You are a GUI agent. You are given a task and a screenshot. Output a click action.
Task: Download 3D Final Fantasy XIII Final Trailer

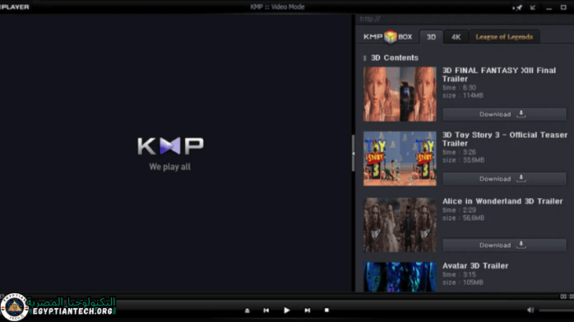504,114
